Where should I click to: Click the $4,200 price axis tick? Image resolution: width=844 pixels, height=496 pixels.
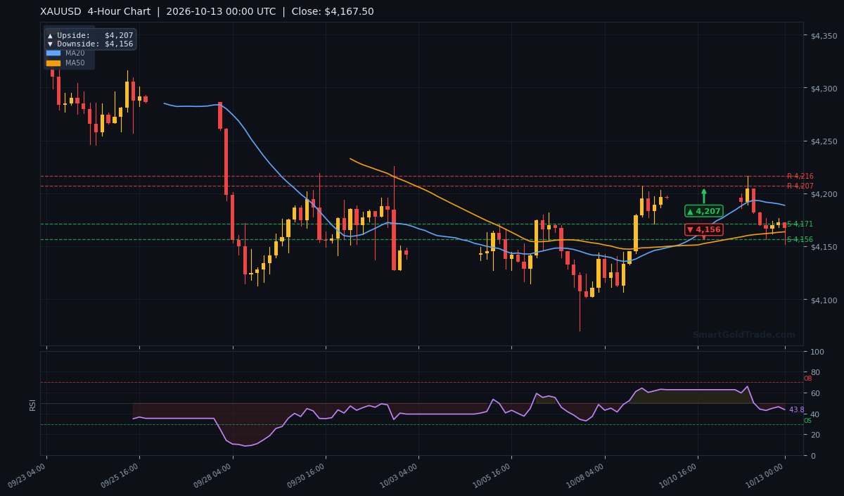824,193
